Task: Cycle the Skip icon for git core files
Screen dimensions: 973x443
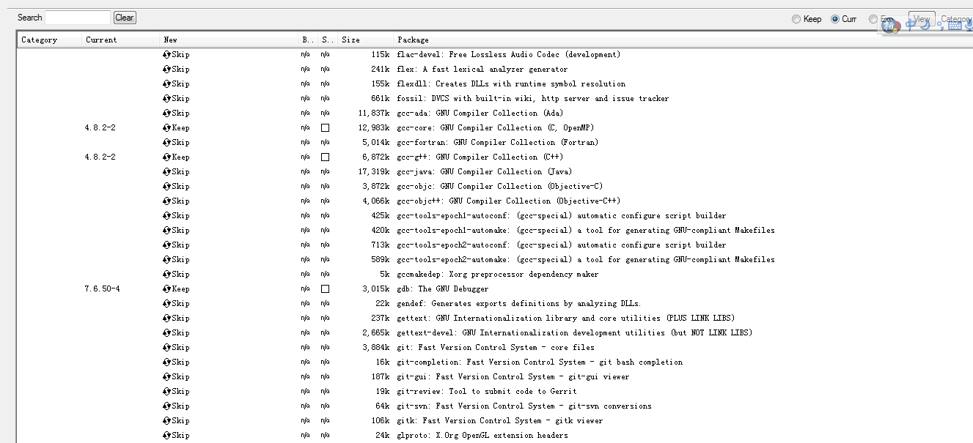Action: click(x=166, y=348)
